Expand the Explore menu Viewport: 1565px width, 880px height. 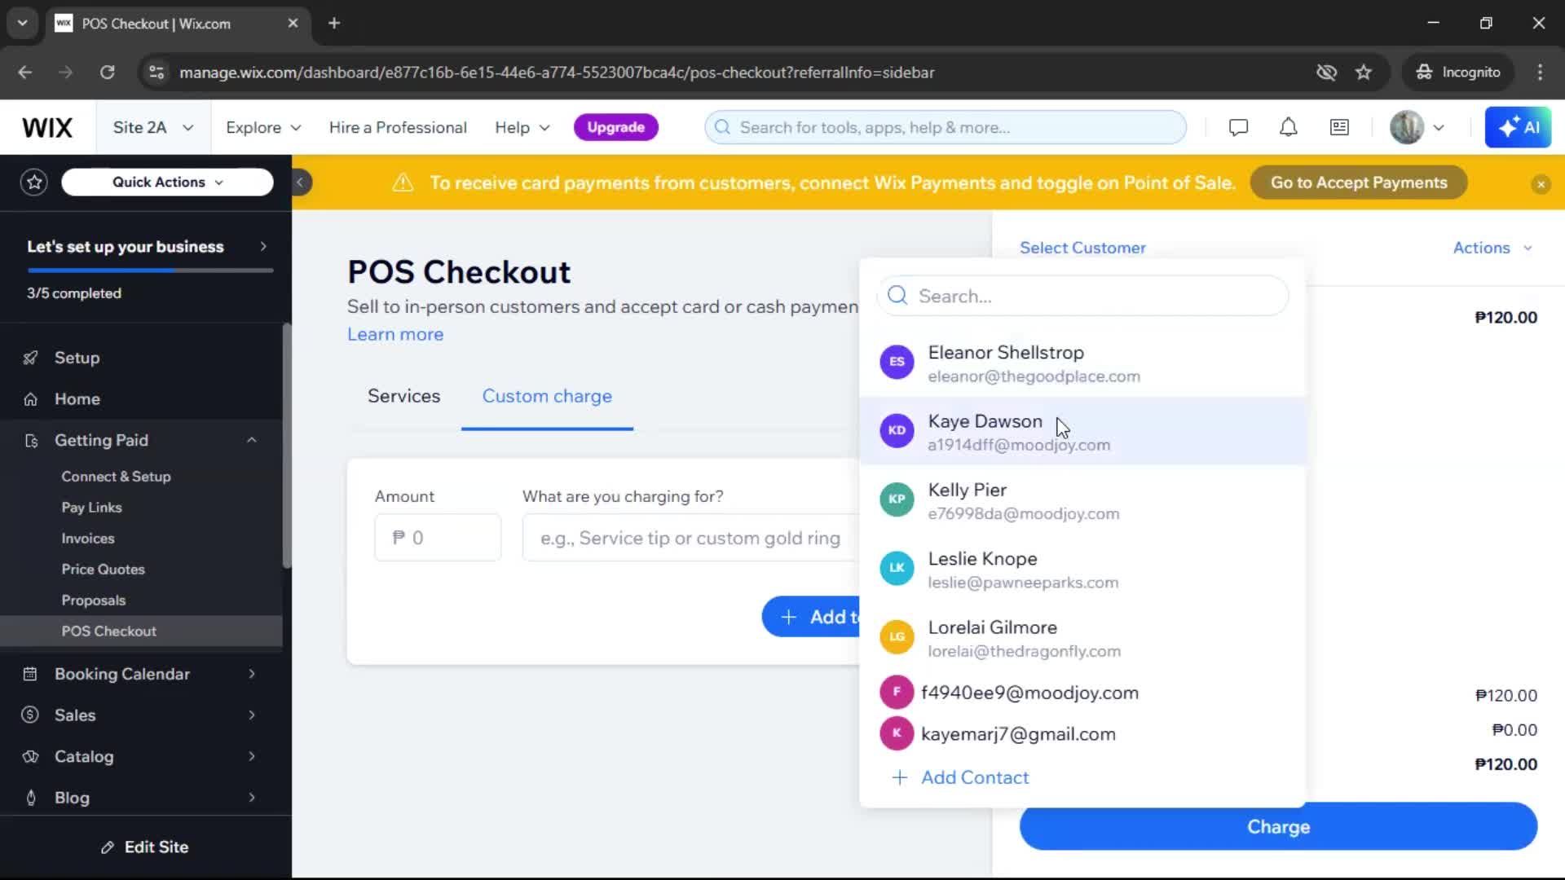coord(263,128)
